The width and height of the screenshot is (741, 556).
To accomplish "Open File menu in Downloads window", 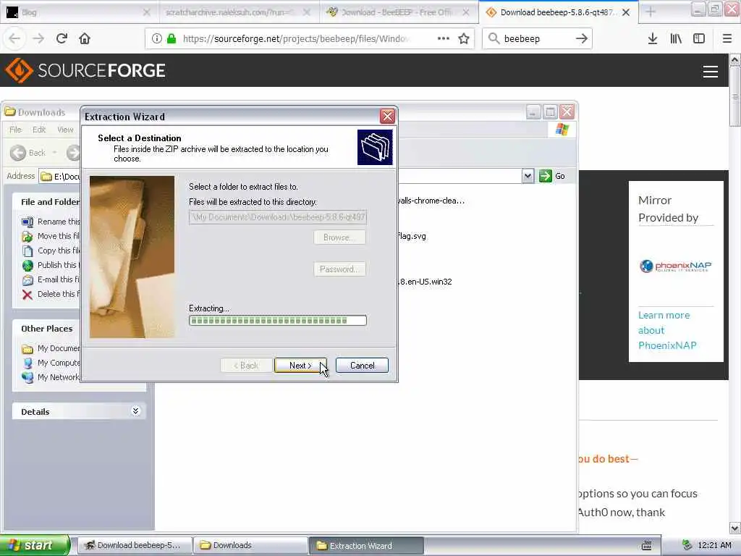I will point(15,130).
